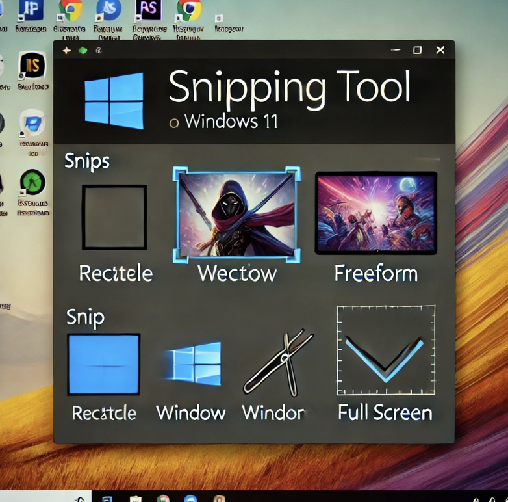Close the Snipping Tool window

point(440,50)
